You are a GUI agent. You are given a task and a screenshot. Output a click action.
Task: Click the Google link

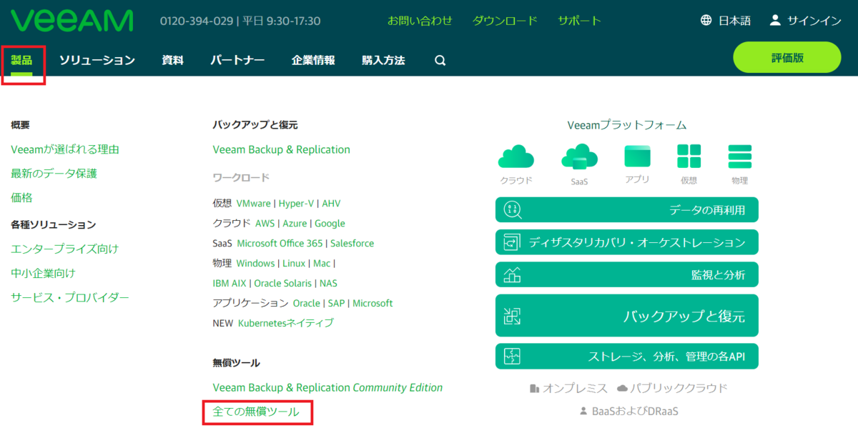pos(330,223)
